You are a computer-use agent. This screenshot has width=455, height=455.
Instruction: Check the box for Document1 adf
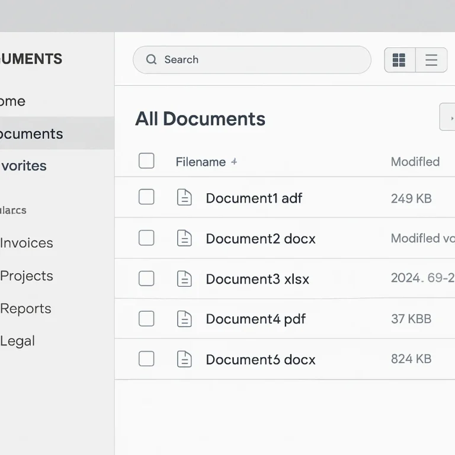146,197
